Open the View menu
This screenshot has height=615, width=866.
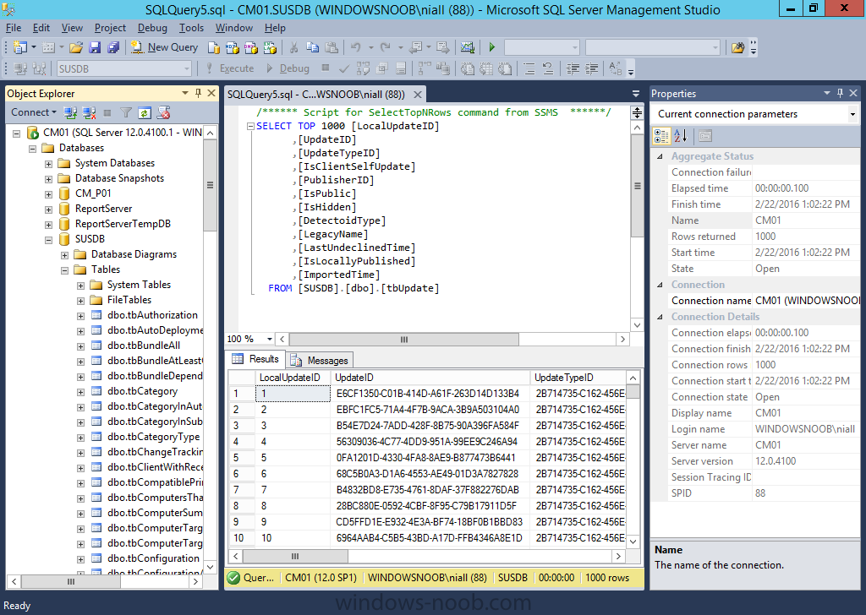coord(72,28)
